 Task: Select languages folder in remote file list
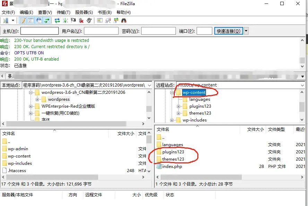point(172,145)
